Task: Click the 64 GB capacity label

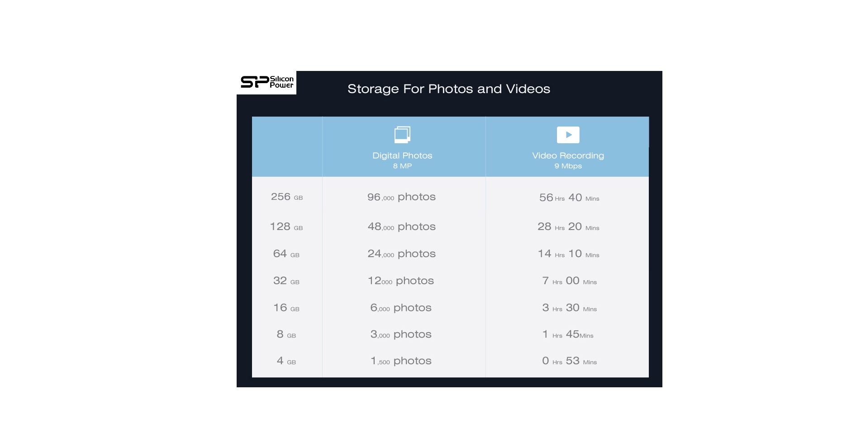Action: 286,254
